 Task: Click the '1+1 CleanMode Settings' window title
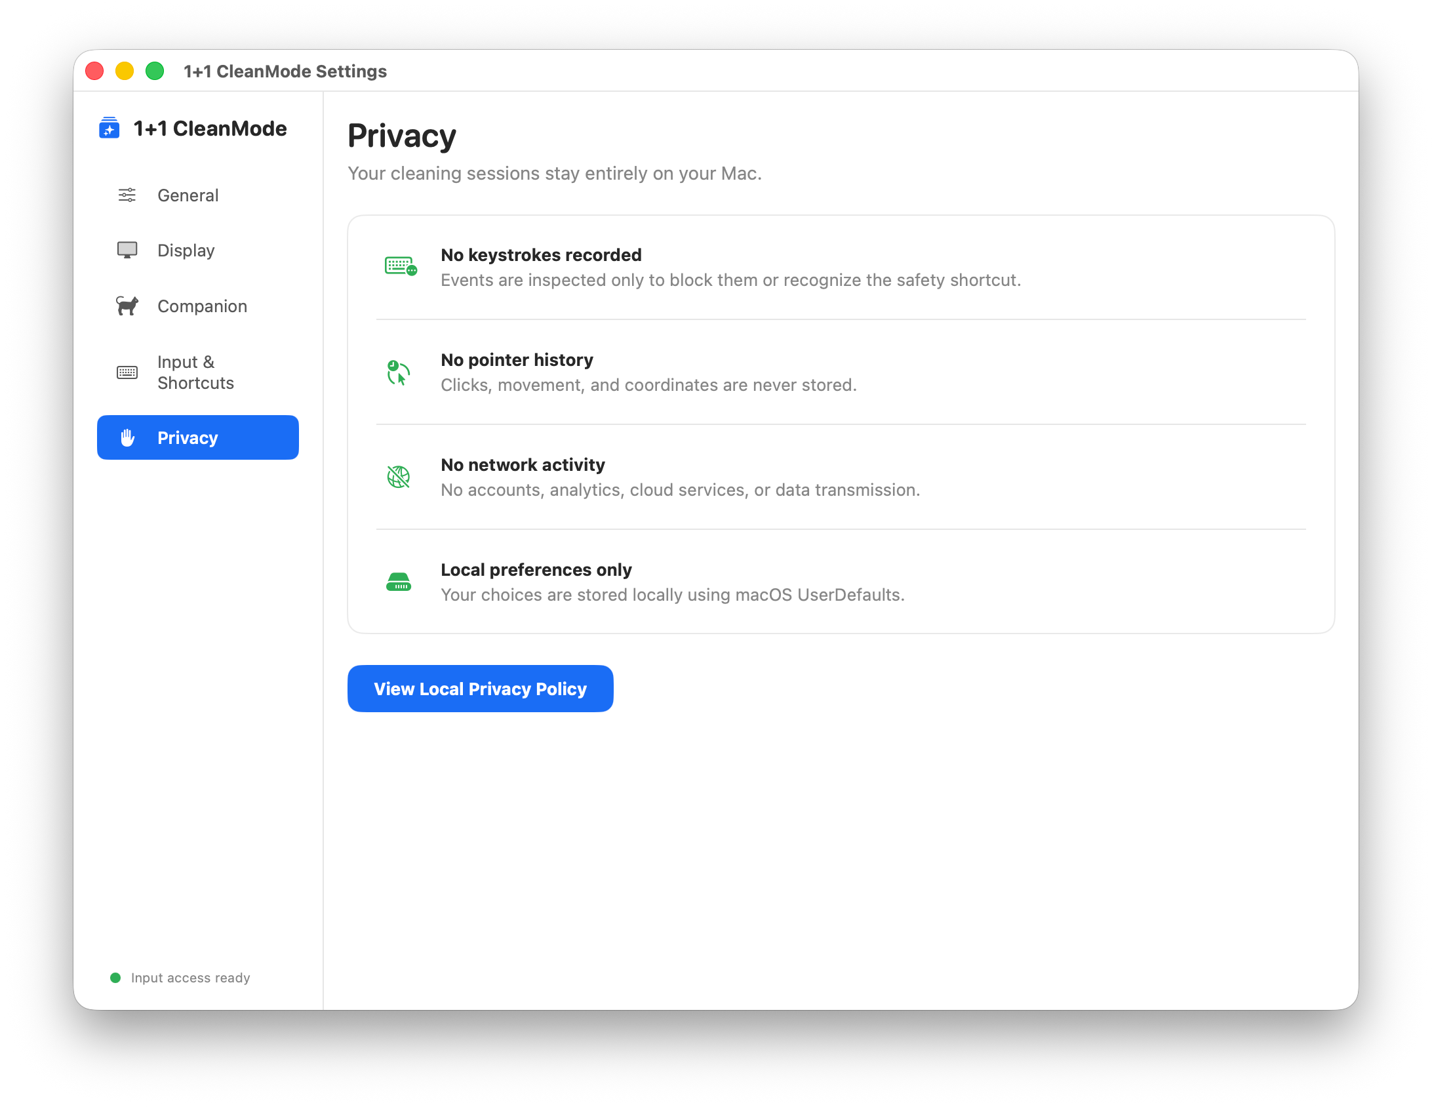tap(285, 71)
